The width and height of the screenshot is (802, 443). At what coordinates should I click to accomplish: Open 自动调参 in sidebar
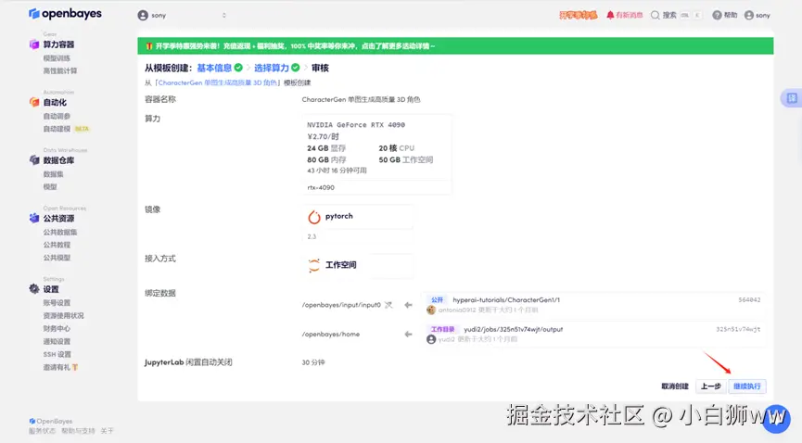[57, 116]
